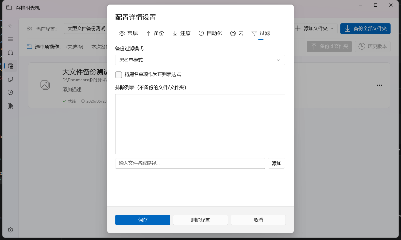Open the 还原 tab
Screen dimensions: 401x240
click(182, 33)
